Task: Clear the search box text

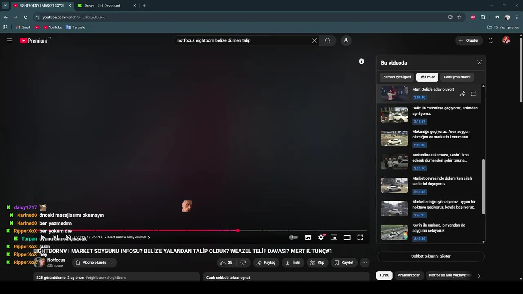Action: (x=315, y=40)
